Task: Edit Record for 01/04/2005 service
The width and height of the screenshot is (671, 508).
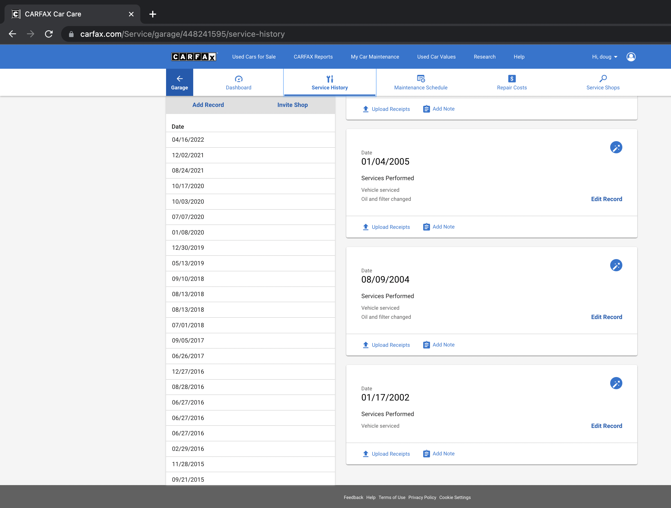Action: tap(607, 199)
